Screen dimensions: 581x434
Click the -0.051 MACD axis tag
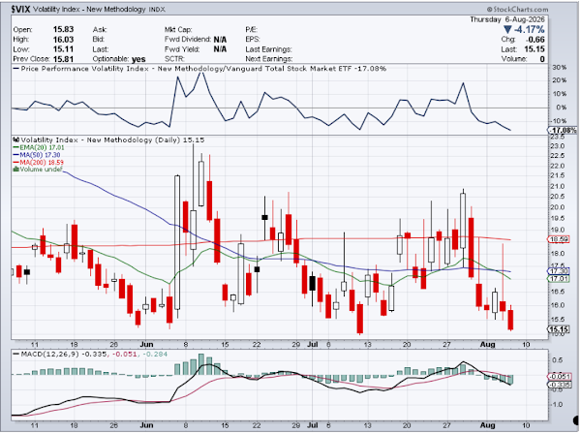(x=559, y=377)
